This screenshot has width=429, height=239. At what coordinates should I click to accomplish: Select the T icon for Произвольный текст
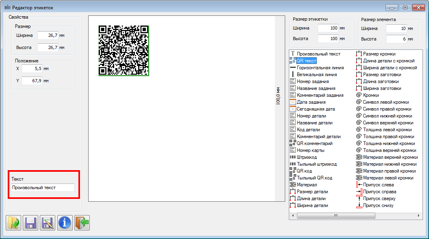pos(293,54)
